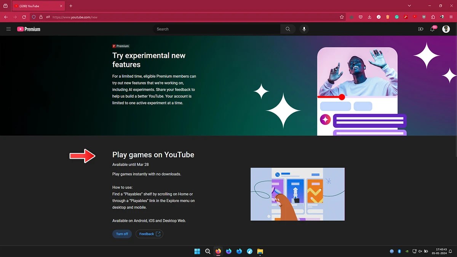Bookmark this page with star icon
Screen dimensions: 457x257
[342, 17]
